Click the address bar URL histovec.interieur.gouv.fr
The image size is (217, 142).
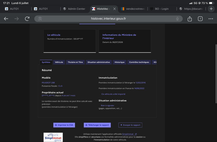[108, 19]
